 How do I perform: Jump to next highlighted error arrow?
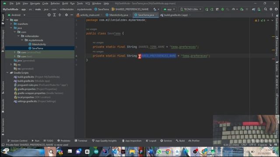click(x=272, y=20)
